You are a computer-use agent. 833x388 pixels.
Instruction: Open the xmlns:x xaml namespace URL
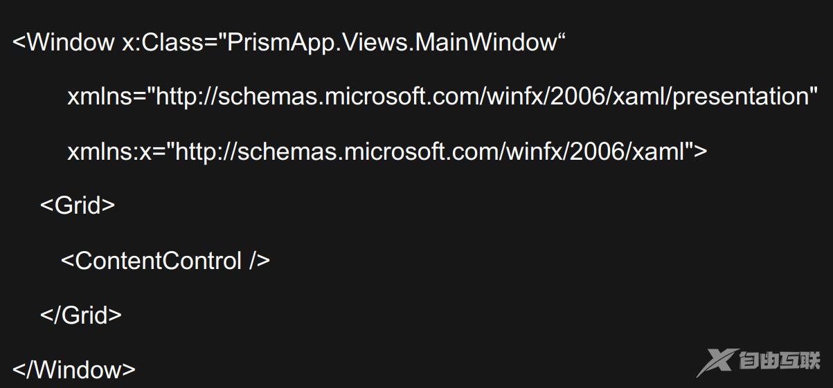coord(429,151)
